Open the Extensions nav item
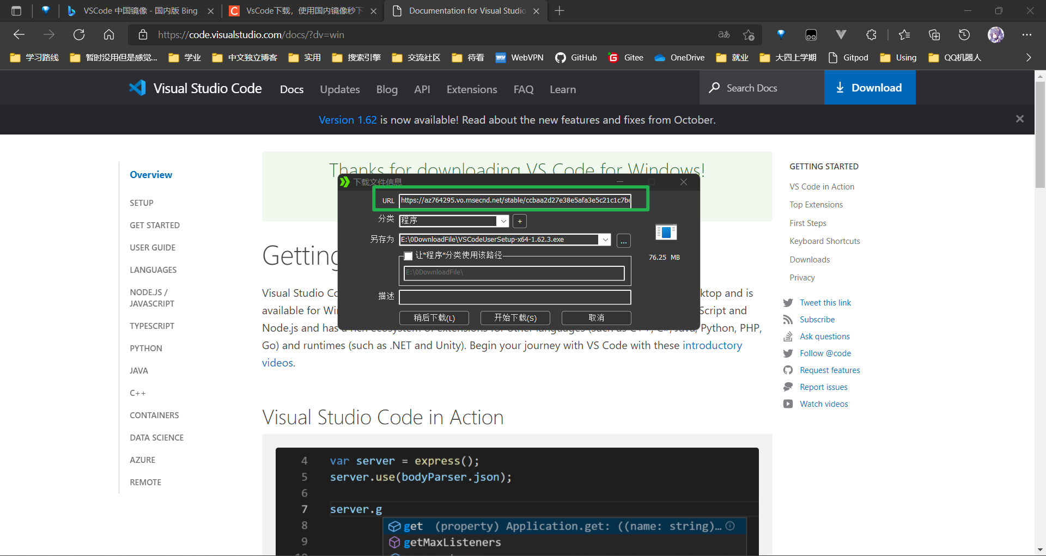This screenshot has height=556, width=1046. pos(472,89)
